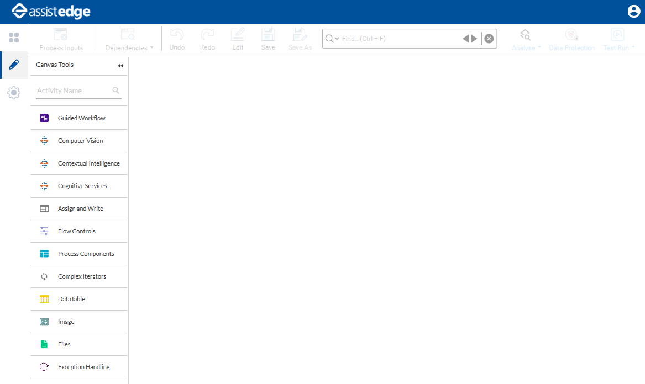This screenshot has width=645, height=384.
Task: Open the gear settings icon in sidebar
Action: pyautogui.click(x=14, y=92)
